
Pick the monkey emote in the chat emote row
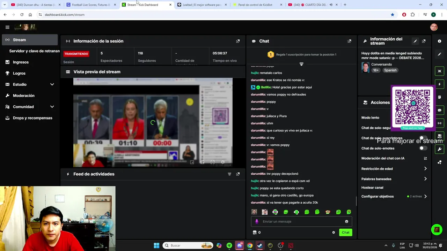pyautogui.click(x=328, y=212)
